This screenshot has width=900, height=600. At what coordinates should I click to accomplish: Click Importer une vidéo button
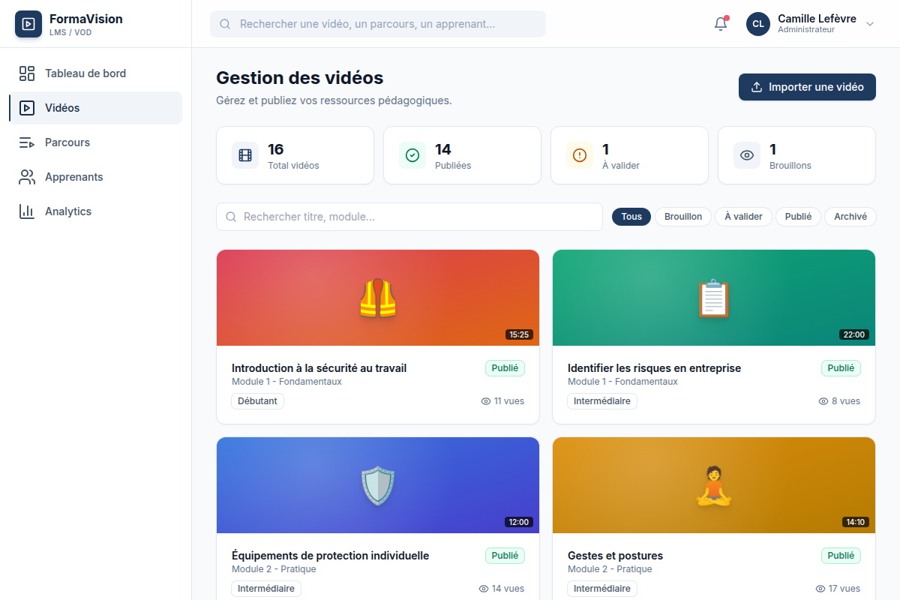click(807, 87)
